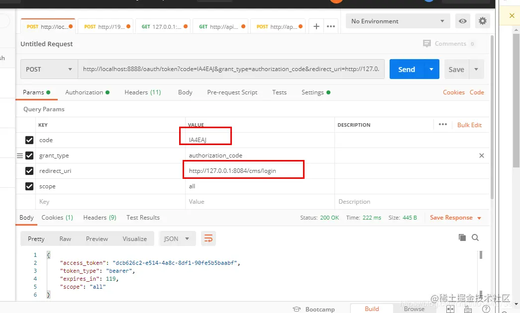Remove the grant_type parameter row
This screenshot has width=520, height=313.
coord(482,156)
